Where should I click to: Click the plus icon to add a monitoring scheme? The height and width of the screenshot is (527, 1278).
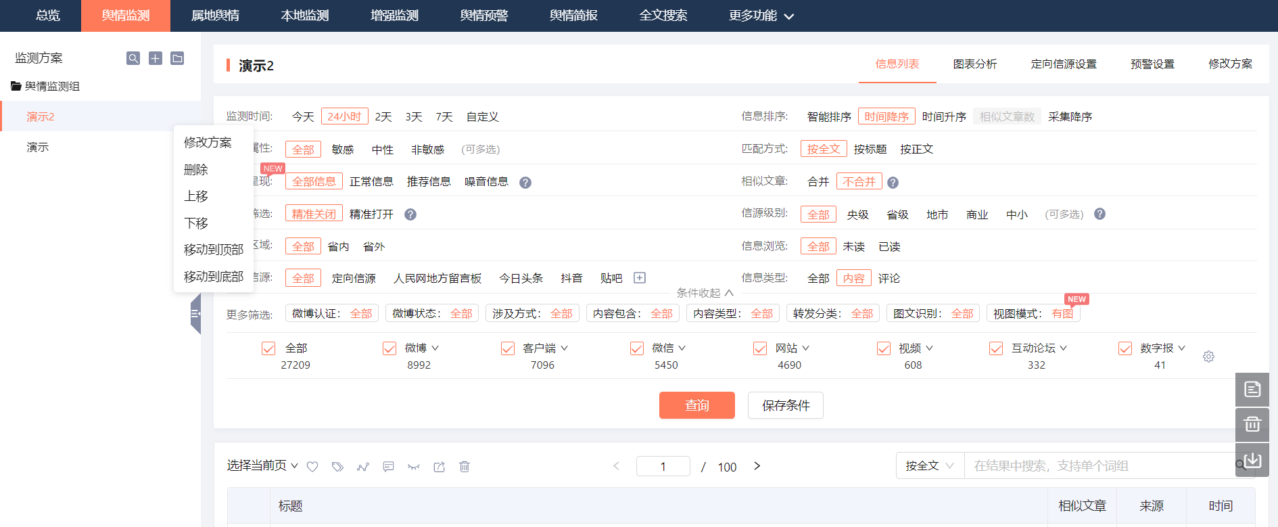(156, 58)
